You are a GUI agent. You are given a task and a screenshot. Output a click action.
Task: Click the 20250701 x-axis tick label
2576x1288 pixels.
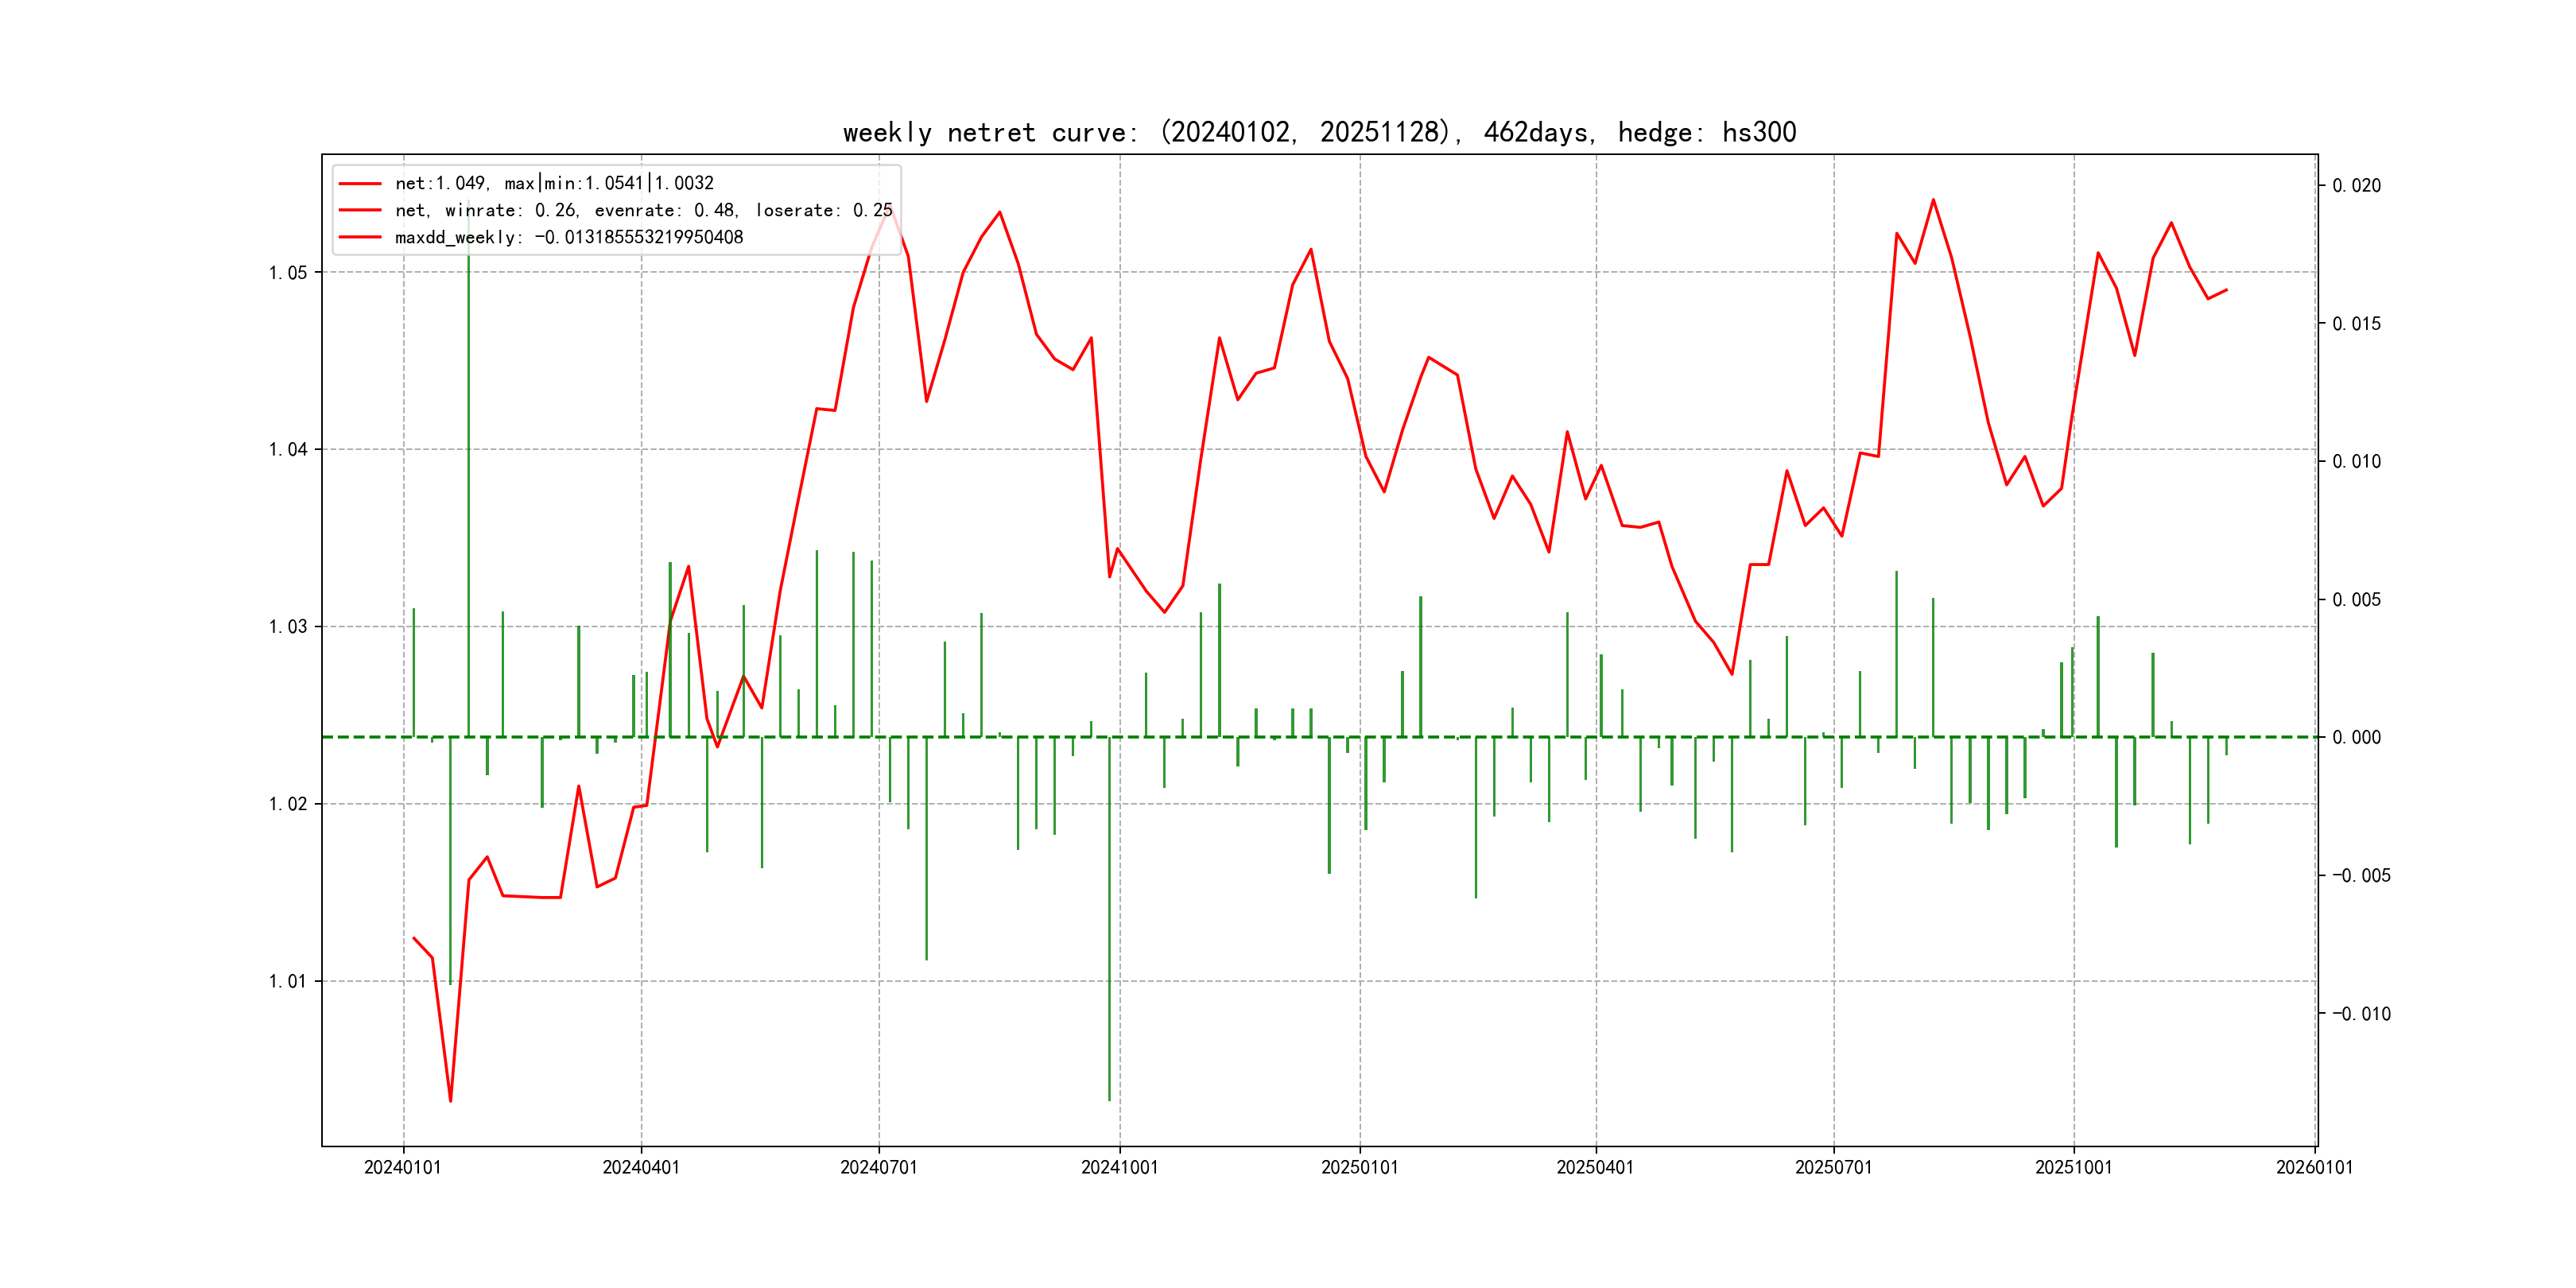pos(1833,1167)
